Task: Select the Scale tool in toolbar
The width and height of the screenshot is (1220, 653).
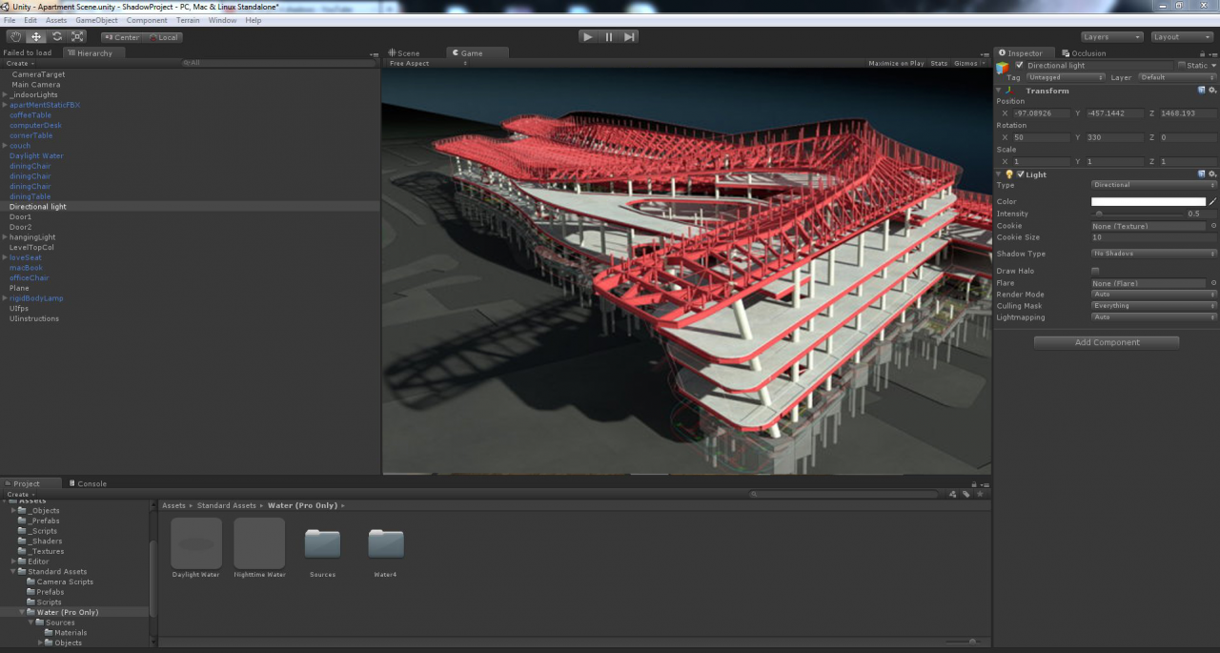Action: (x=78, y=37)
